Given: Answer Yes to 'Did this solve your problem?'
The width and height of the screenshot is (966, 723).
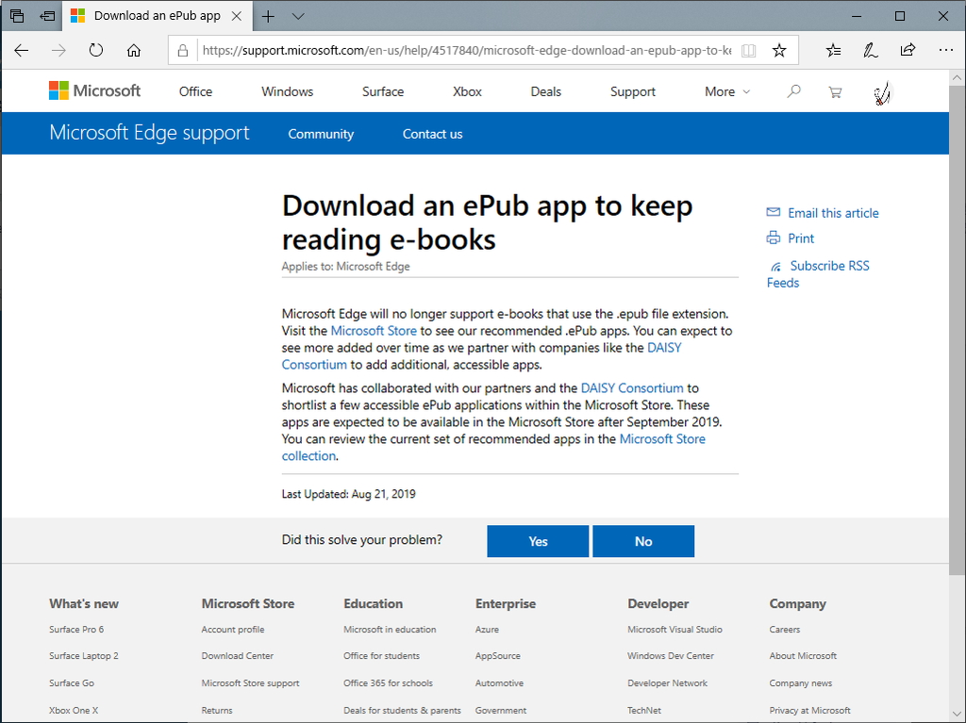Looking at the screenshot, I should [538, 541].
